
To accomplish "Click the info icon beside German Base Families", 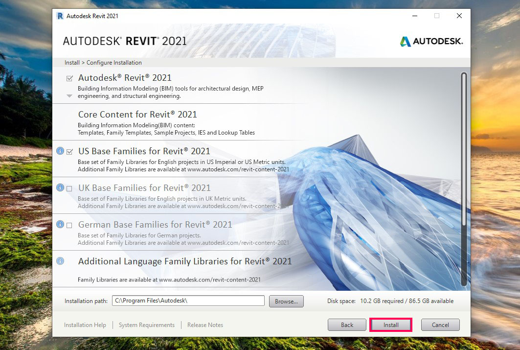I will 60,225.
